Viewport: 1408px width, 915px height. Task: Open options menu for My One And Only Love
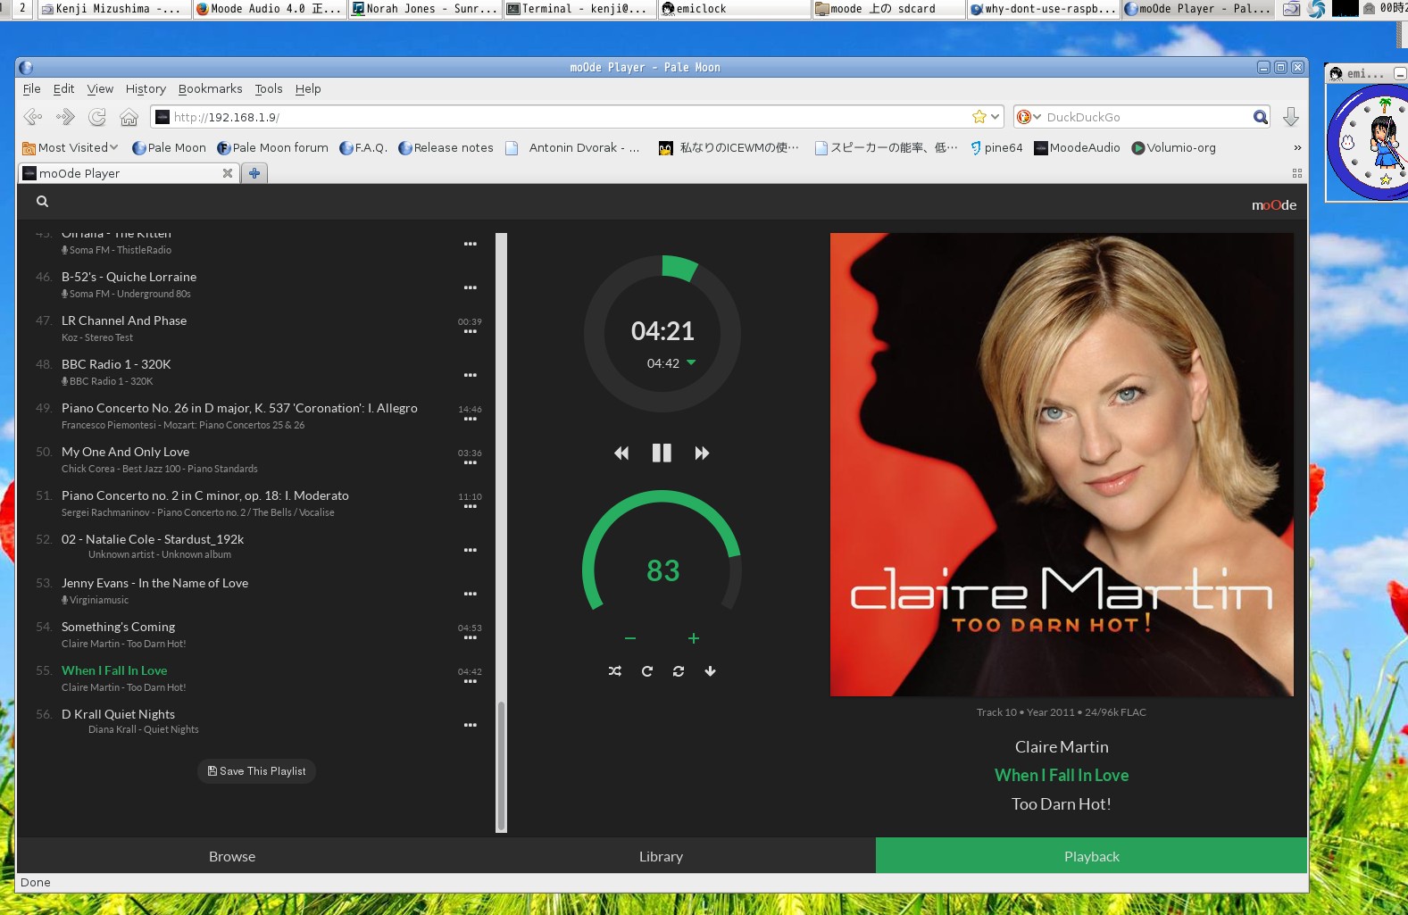tap(470, 462)
